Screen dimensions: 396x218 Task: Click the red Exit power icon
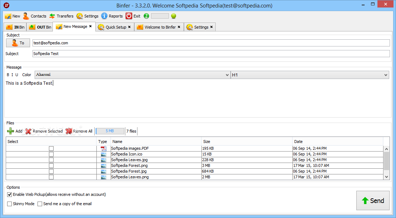129,16
